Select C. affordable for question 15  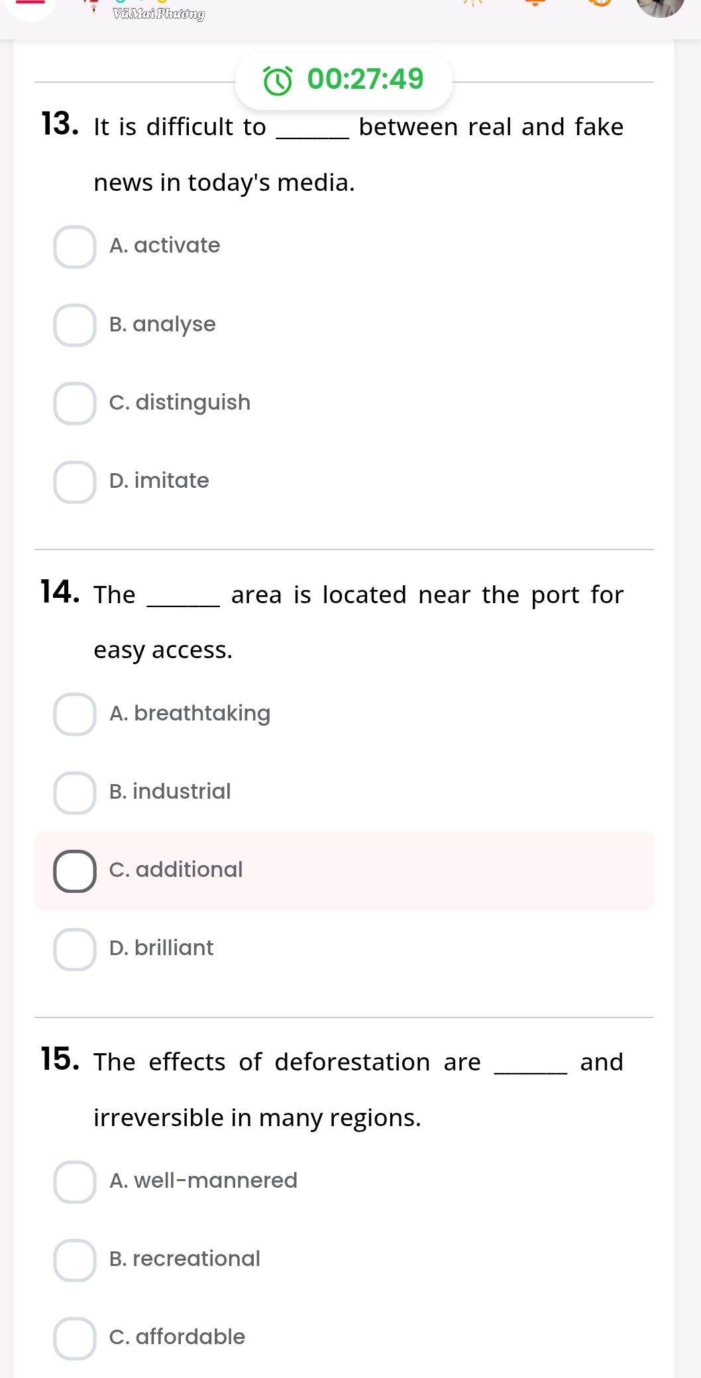(x=75, y=1338)
